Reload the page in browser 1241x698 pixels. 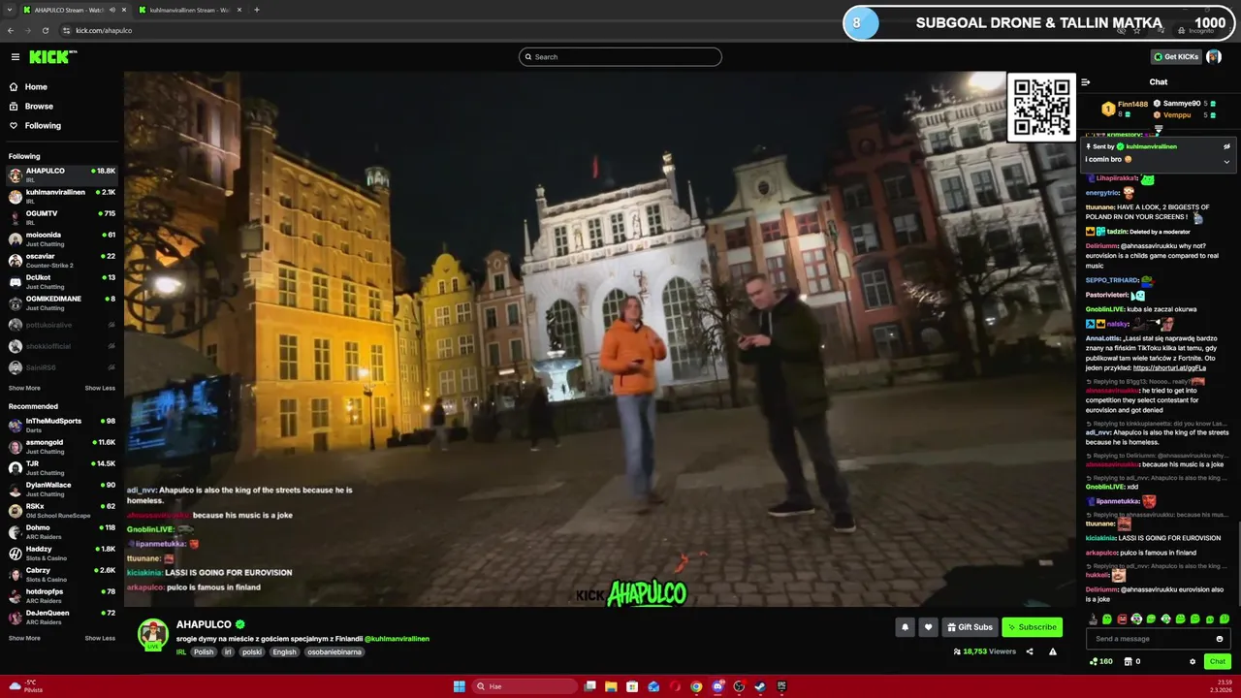(x=46, y=30)
